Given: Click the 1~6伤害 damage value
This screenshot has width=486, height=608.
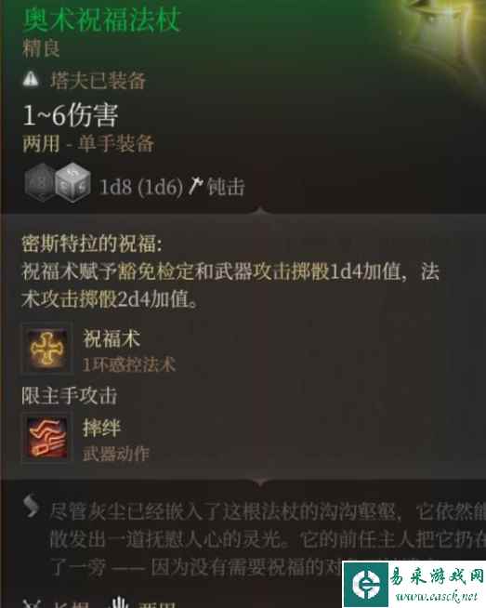Looking at the screenshot, I should pyautogui.click(x=70, y=115).
